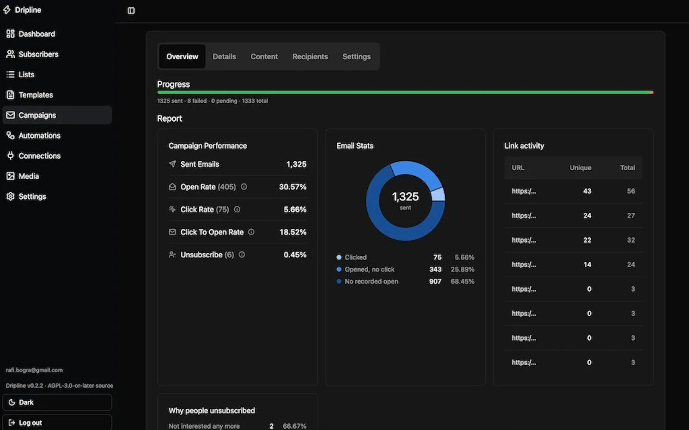Click the Open Rate info icon

coord(244,187)
